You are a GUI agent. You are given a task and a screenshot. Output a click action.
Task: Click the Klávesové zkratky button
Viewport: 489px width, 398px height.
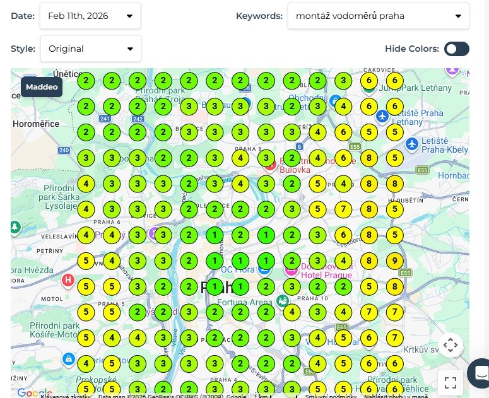[x=66, y=396]
